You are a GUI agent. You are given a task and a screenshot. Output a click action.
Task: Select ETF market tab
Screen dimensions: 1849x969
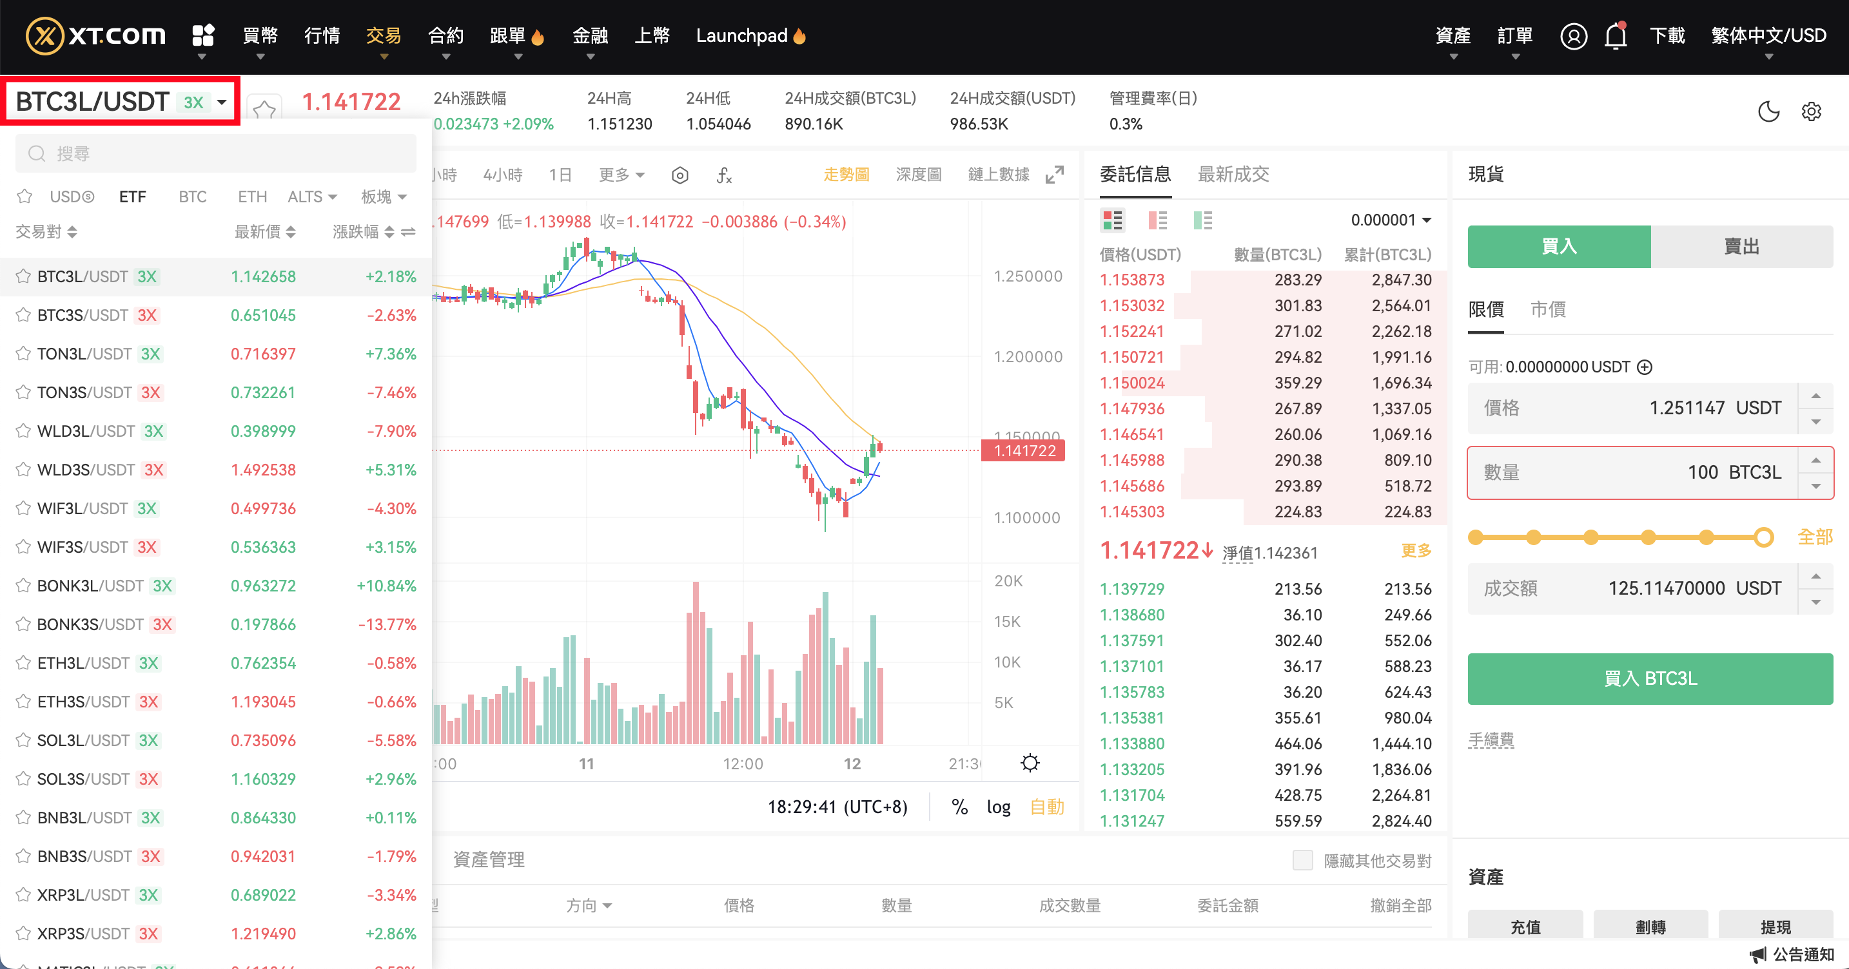click(132, 197)
